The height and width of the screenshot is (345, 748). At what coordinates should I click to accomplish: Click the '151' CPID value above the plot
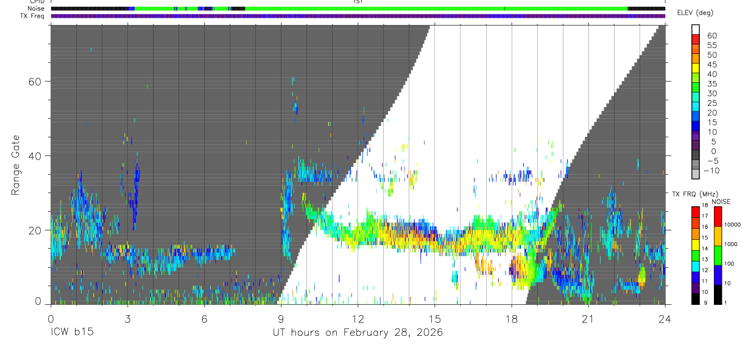[358, 2]
